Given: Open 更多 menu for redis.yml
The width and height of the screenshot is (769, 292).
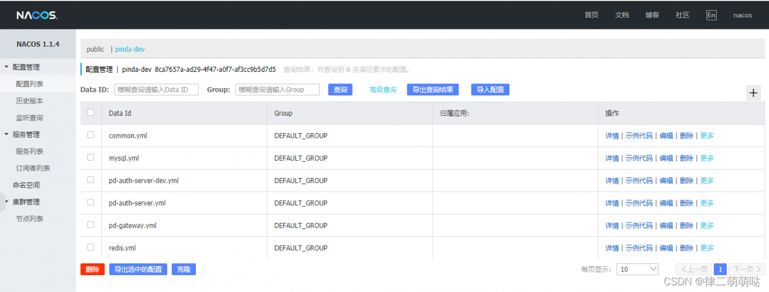Looking at the screenshot, I should click(x=707, y=248).
